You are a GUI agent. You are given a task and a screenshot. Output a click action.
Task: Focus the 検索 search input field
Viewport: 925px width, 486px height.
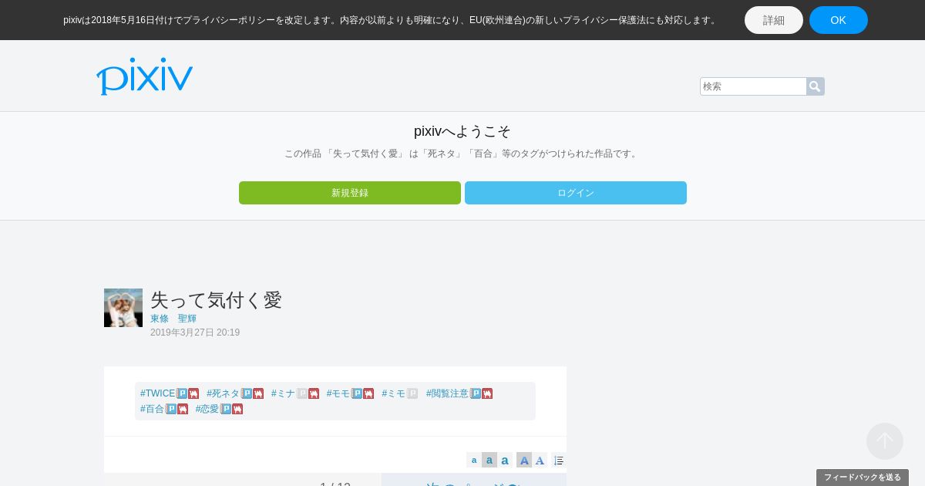click(753, 86)
